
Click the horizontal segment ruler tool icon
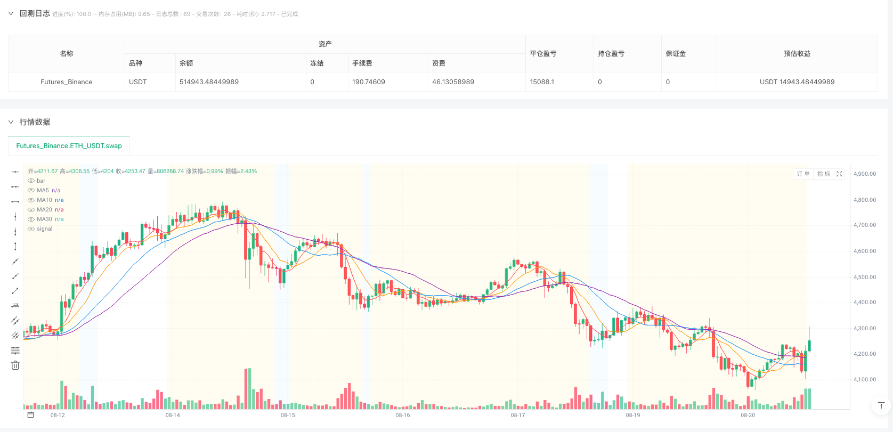point(15,200)
